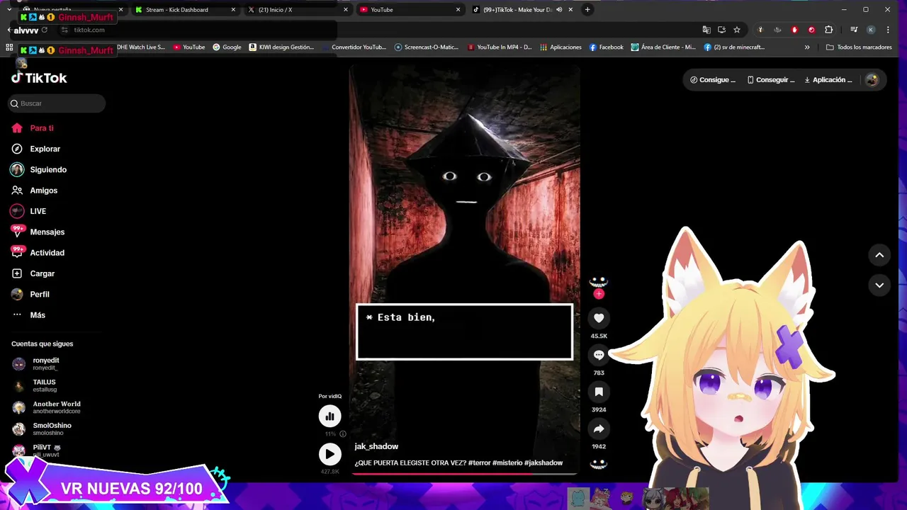
Task: Open the YouTube bookmark
Action: (x=188, y=47)
